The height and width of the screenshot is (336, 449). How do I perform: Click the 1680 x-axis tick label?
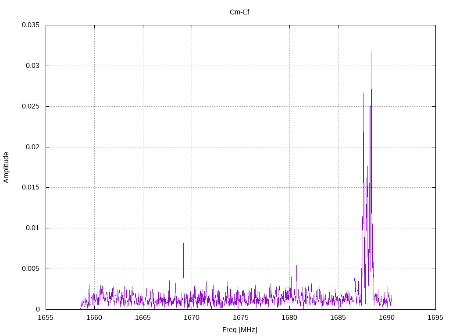(x=289, y=318)
